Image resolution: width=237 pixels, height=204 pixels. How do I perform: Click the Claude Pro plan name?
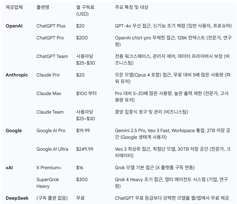(x=48, y=75)
